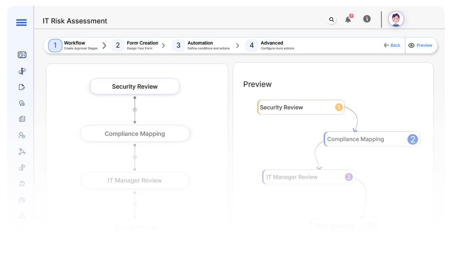
Task: Select the Security Review stage
Action: (x=135, y=86)
